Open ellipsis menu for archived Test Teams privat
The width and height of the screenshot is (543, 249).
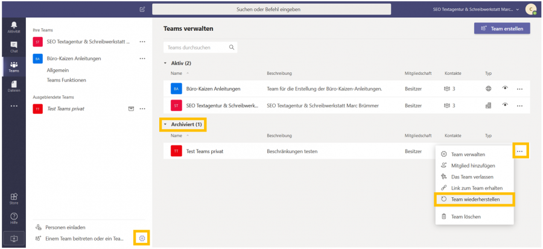(520, 151)
